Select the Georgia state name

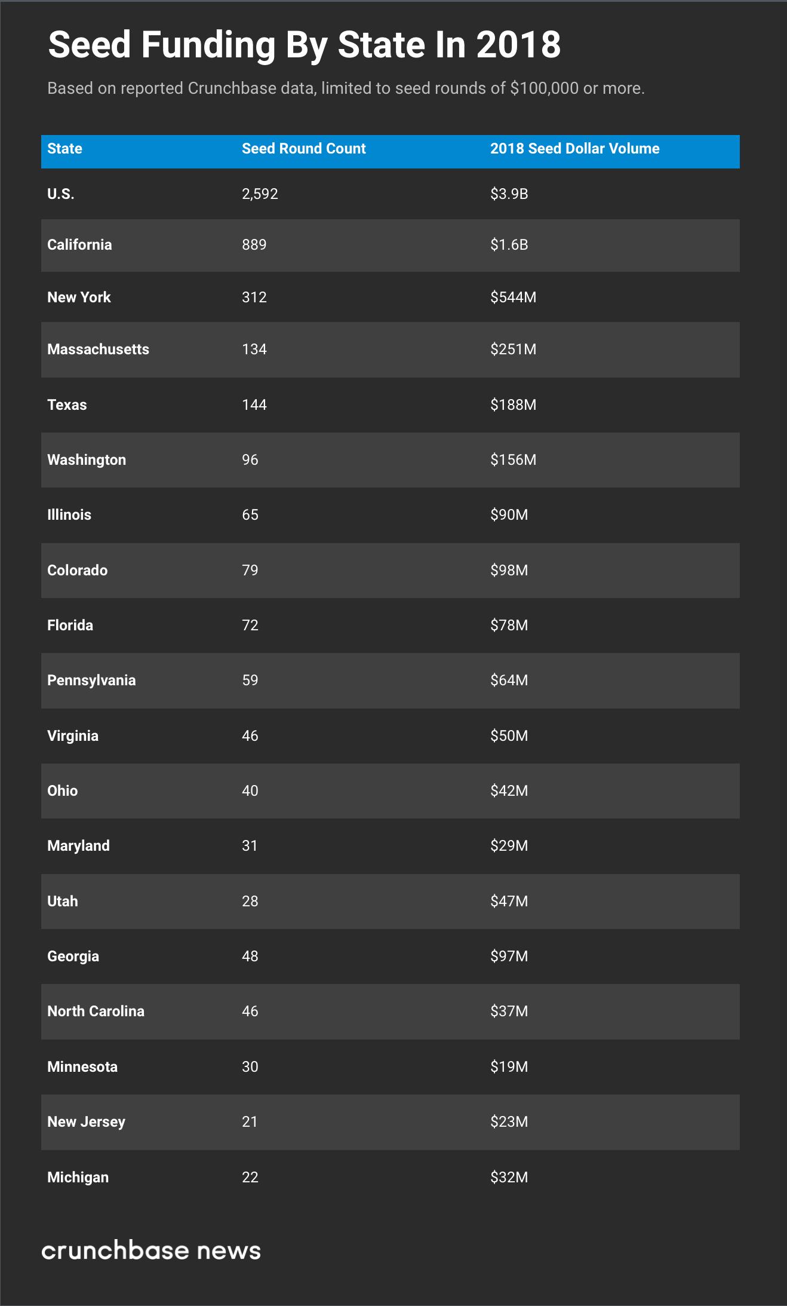[x=73, y=956]
